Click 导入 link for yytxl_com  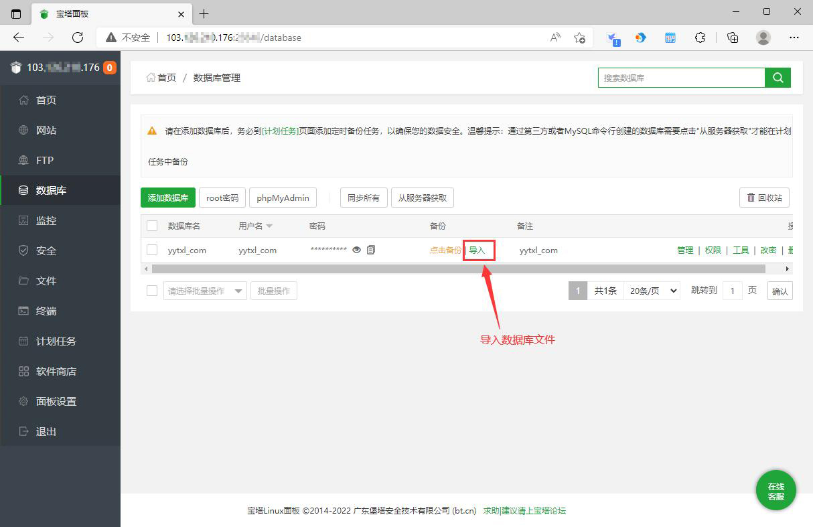point(477,250)
